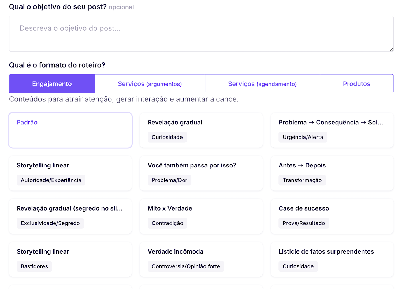Select the Antes → Depois card
Screen dimensions: 402x294
pos(332,173)
